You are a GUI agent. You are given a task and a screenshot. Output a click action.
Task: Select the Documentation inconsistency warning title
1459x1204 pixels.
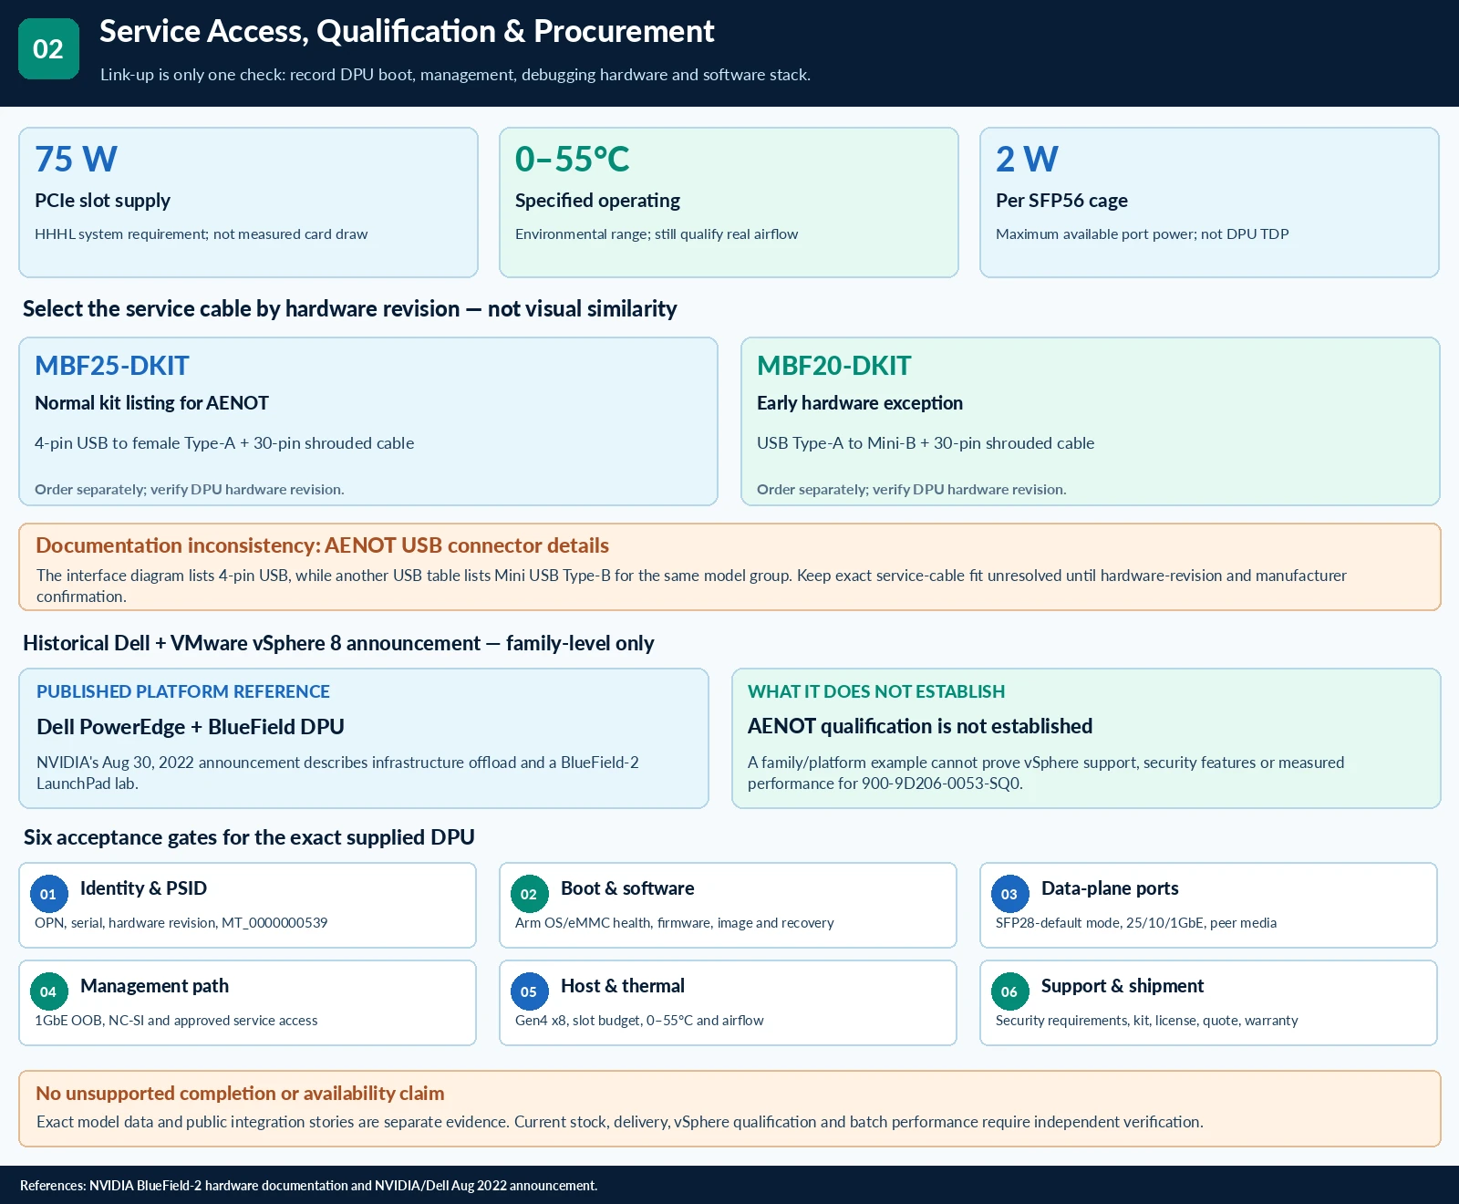pyautogui.click(x=322, y=545)
